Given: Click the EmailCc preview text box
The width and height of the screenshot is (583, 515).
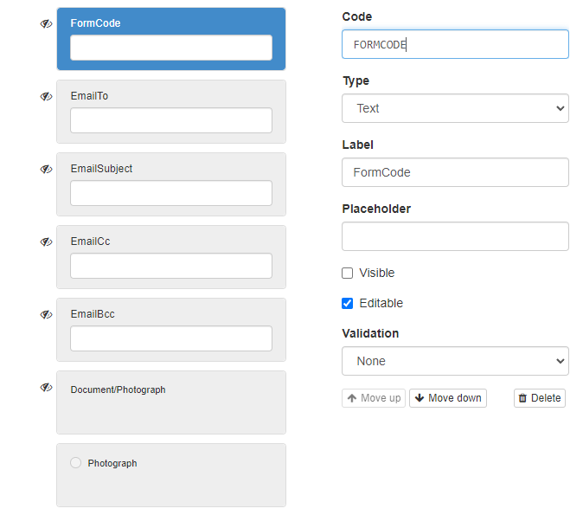Looking at the screenshot, I should coord(171,266).
